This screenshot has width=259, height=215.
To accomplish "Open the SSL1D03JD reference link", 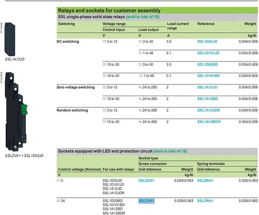I will [207, 41].
